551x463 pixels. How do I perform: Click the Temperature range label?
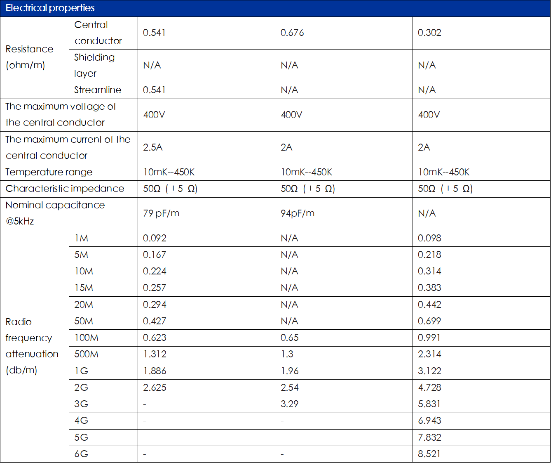click(x=49, y=172)
